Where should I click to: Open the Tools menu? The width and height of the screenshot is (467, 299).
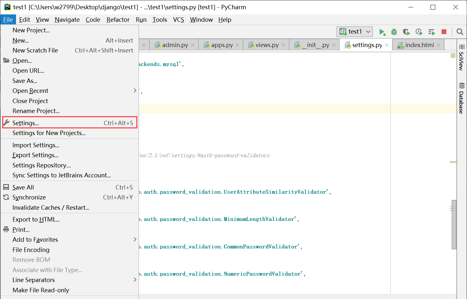(160, 20)
